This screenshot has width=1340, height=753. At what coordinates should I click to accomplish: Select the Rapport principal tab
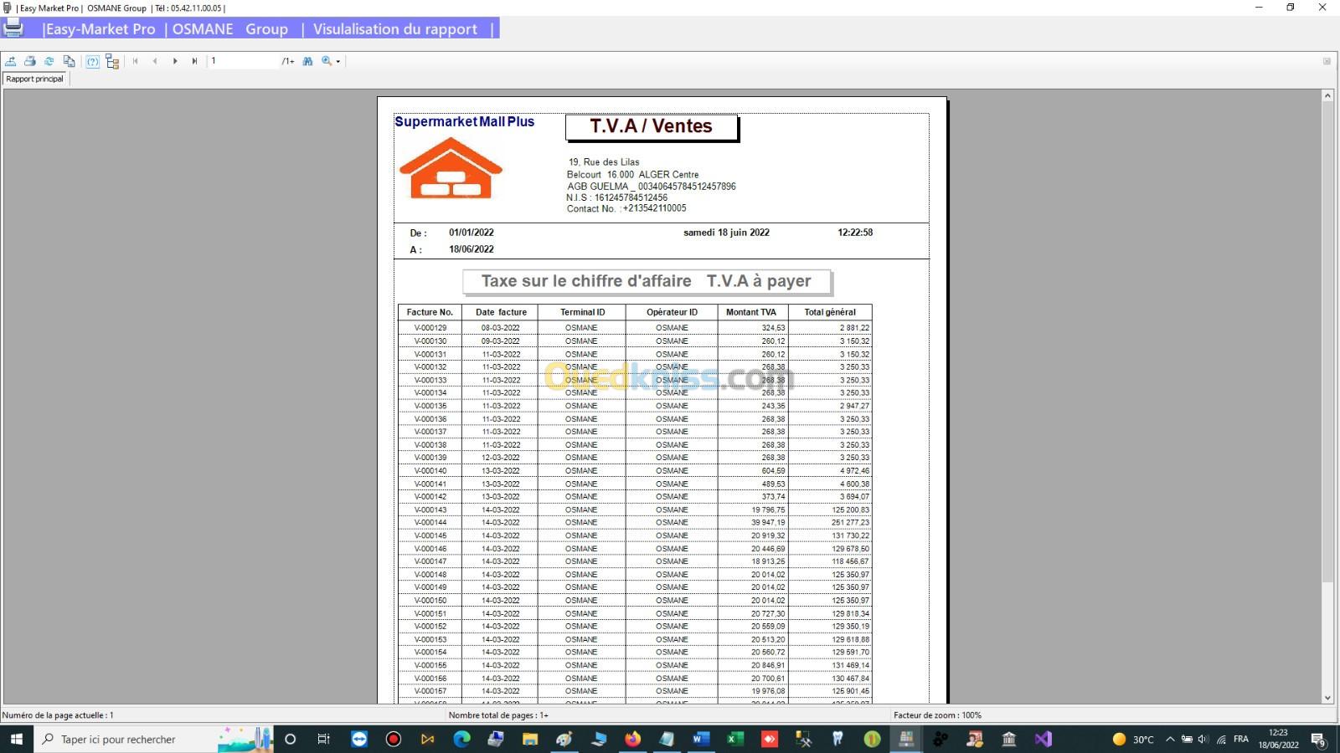(x=35, y=79)
